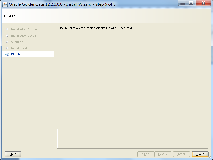Image resolution: width=213 pixels, height=160 pixels.
Task: Click the Summary step bullet
Action: click(x=7, y=42)
